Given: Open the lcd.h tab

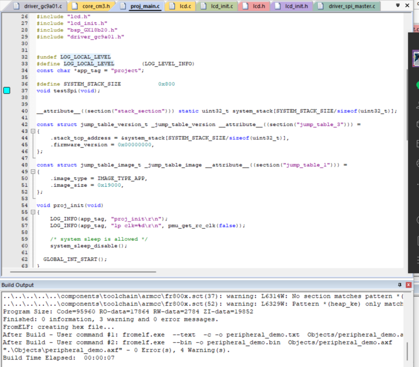Looking at the screenshot, I should coord(257,7).
